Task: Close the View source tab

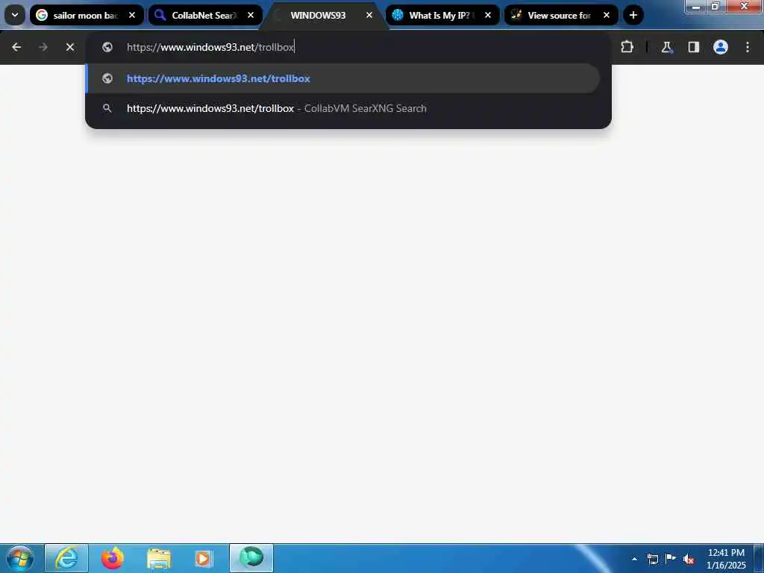Action: tap(607, 15)
